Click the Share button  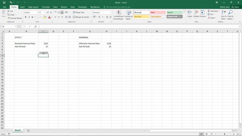point(235,7)
